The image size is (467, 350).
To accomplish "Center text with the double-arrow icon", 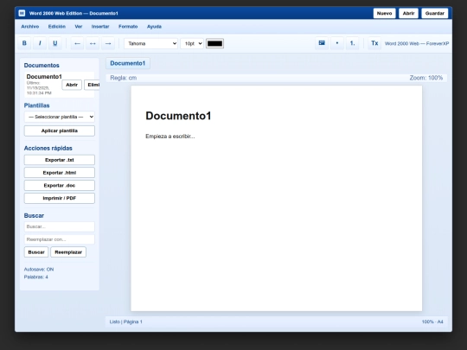I will click(93, 43).
